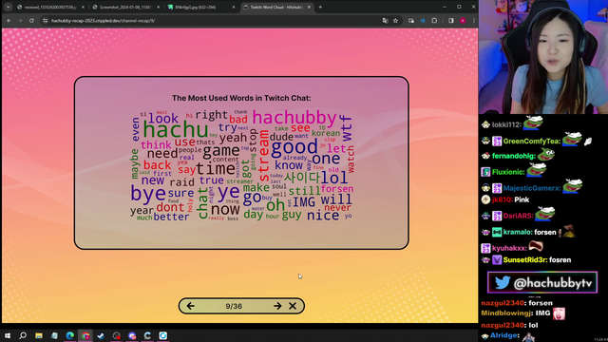Open Windows taskbar search
This screenshot has width=608, height=342.
pos(23,335)
